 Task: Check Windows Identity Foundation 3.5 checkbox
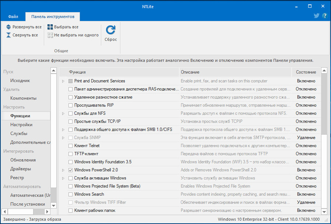(x=70, y=162)
